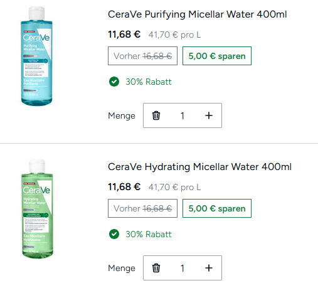Click the Hydrating item's 5,00 € sparen badge
The height and width of the screenshot is (288, 318).
coord(217,208)
